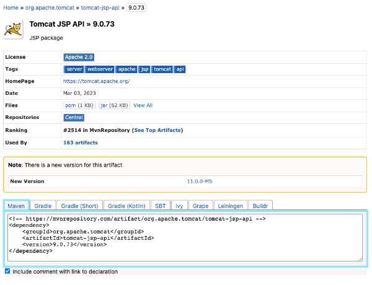This screenshot has height=285, width=372.
Task: Select the webserver tag
Action: (100, 69)
